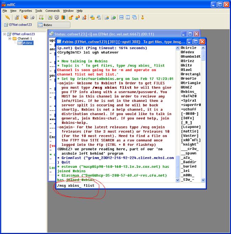Click the #xbins channel window title icon
Viewport: 231px width, 234px height.
(59, 42)
